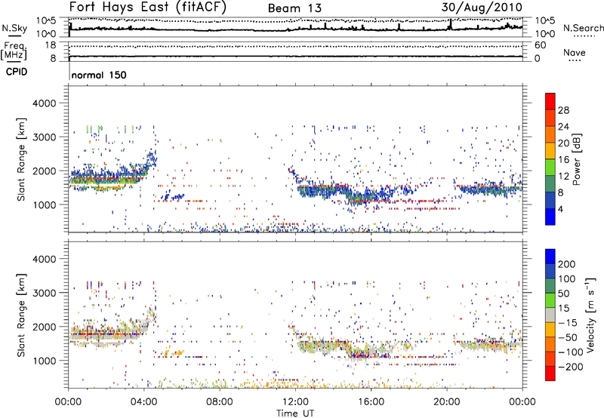This screenshot has height=418, width=604.
Task: Click the 'Time UT' axis label
Action: 295,413
